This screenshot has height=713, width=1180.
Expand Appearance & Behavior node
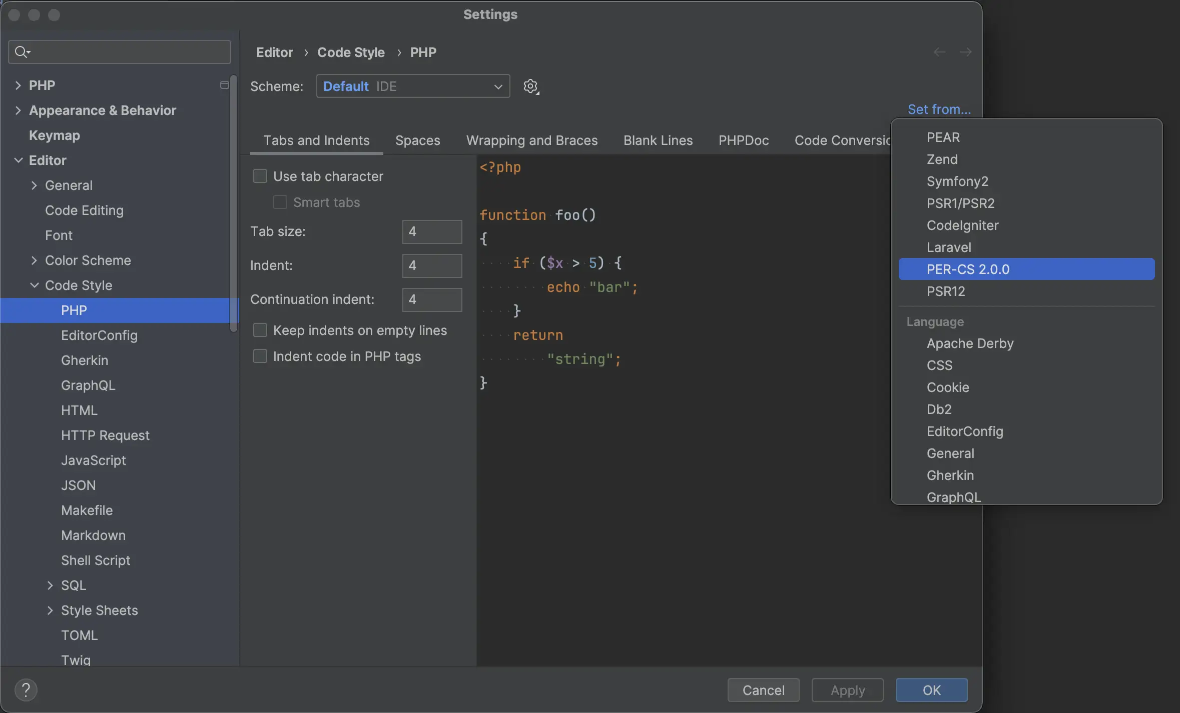[18, 110]
